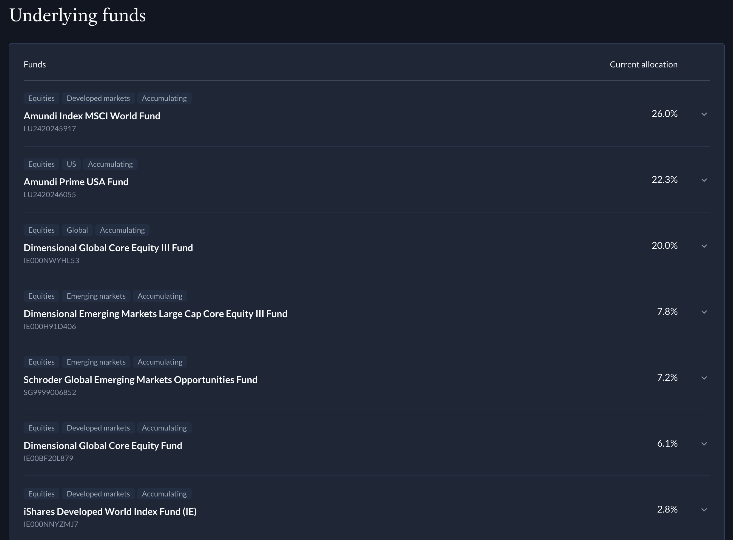Click the Funds column header

pos(35,64)
